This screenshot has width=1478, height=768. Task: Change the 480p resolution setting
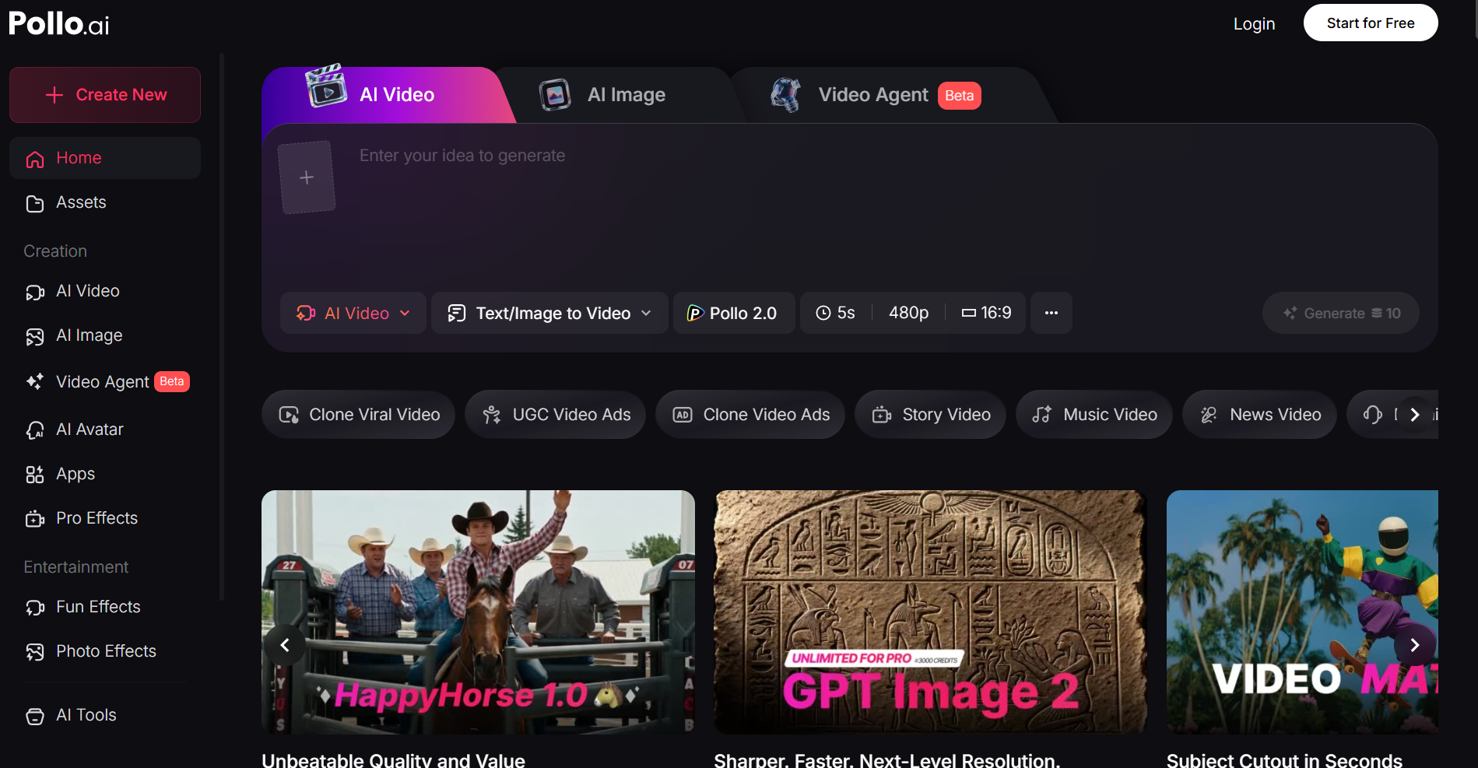[x=908, y=313]
